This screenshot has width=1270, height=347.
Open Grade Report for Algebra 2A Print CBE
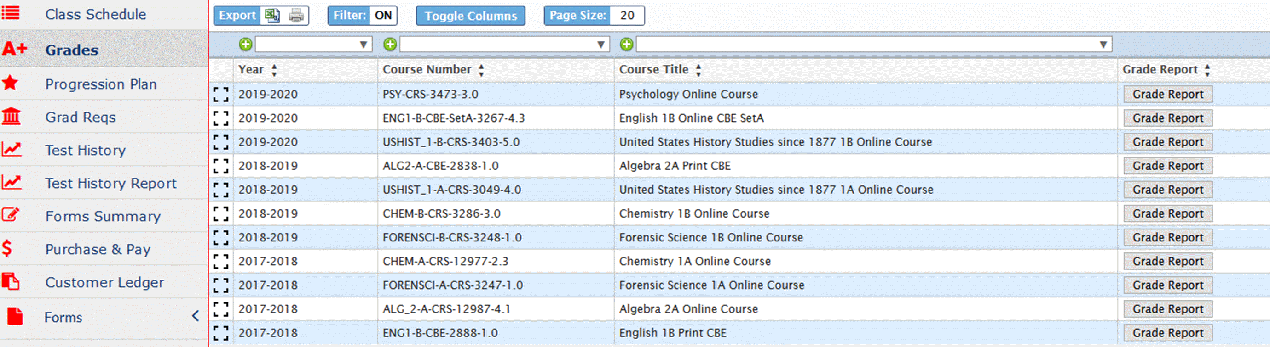click(1168, 166)
